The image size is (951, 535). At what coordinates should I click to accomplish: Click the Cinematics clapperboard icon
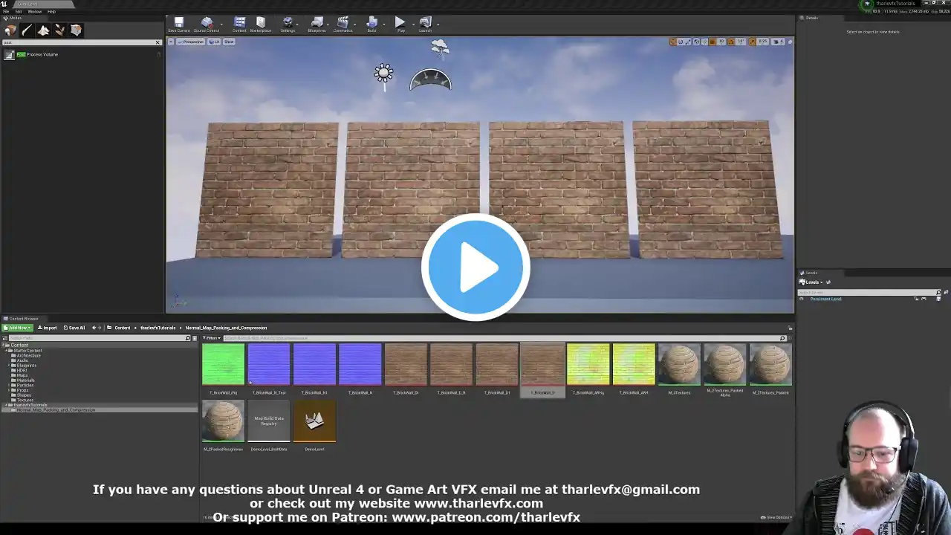pos(343,24)
